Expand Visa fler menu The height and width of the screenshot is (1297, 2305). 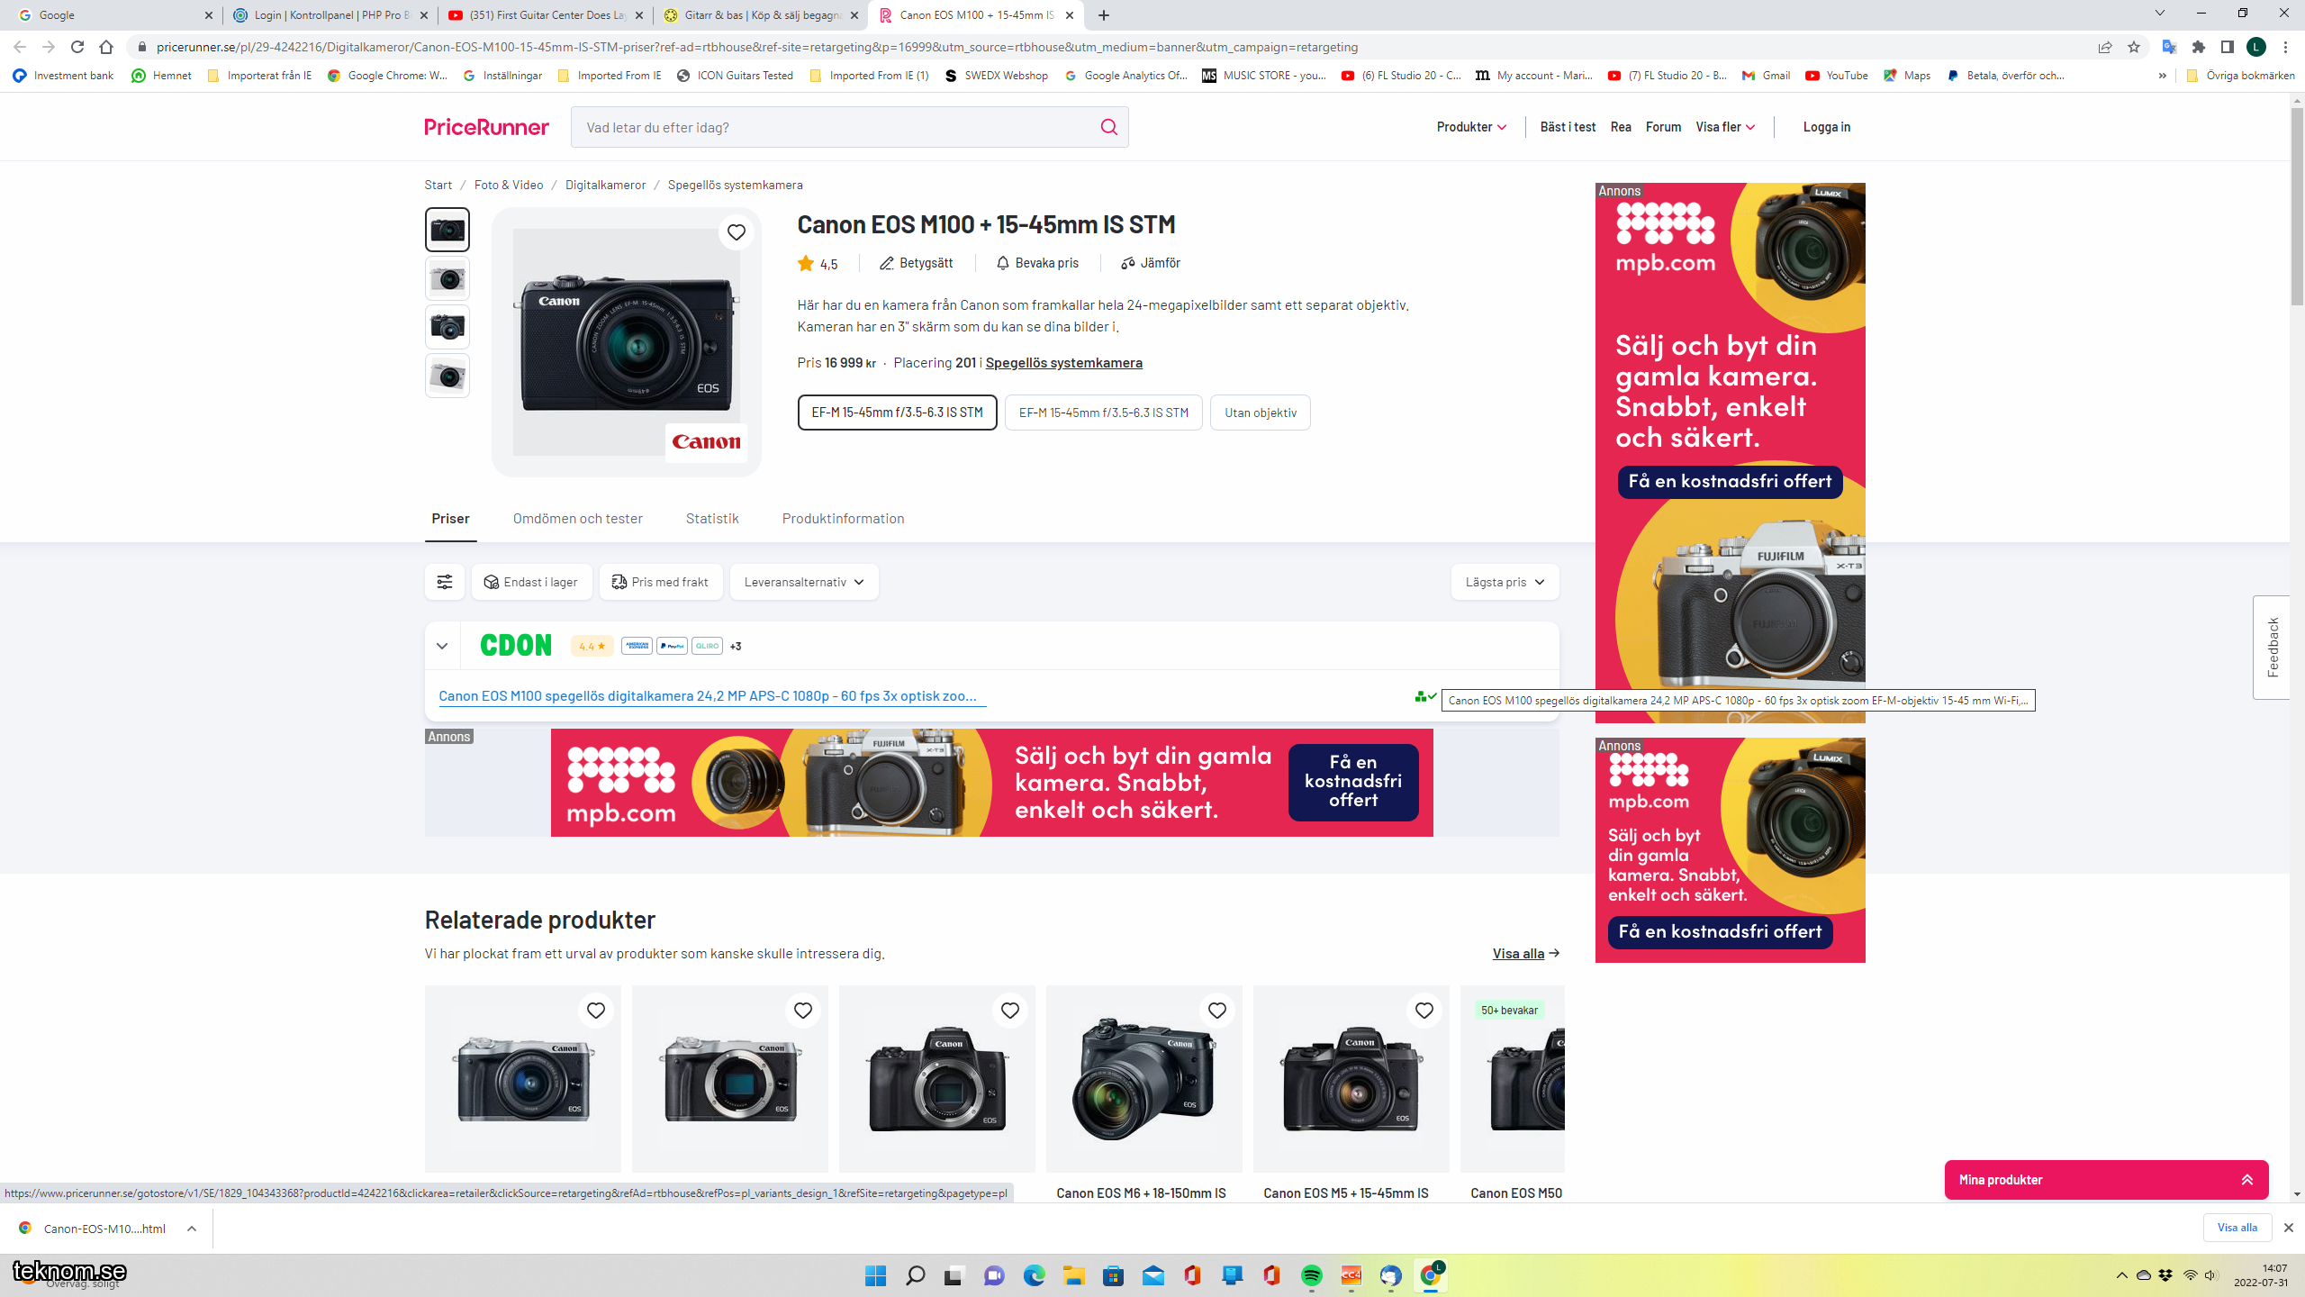click(x=1725, y=127)
